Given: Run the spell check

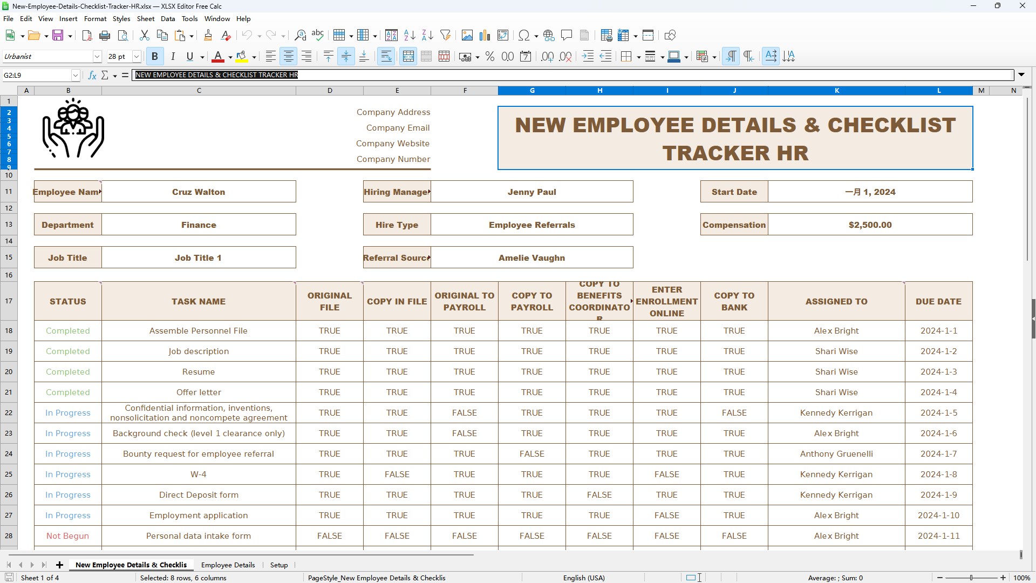Looking at the screenshot, I should point(318,35).
